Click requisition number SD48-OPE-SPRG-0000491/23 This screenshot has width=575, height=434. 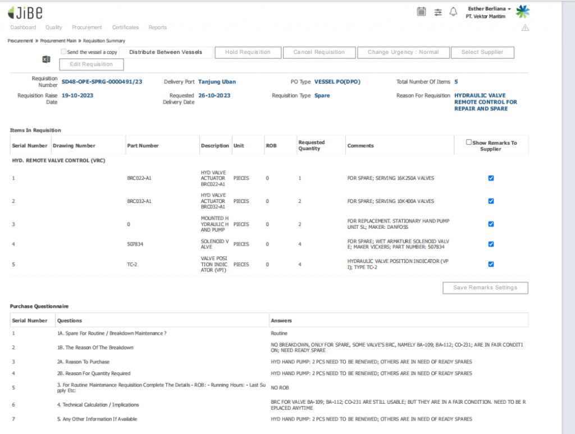(x=102, y=82)
